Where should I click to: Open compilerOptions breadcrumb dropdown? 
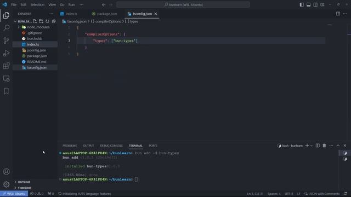106,21
